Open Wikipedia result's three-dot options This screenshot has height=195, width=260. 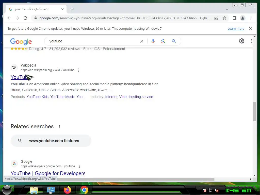coord(79,70)
